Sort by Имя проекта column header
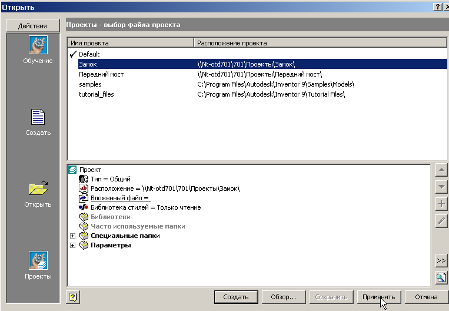 point(131,43)
